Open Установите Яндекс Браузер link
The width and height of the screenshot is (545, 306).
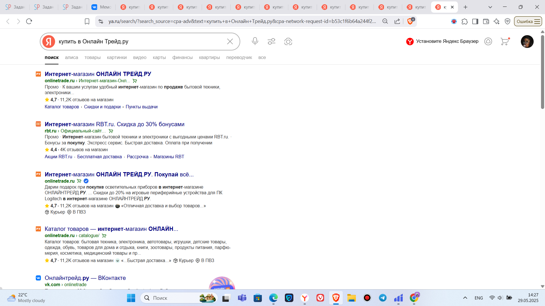[x=442, y=41]
